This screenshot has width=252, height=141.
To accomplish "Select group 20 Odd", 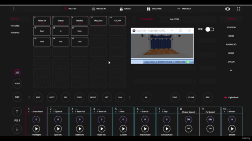I will 42,42.
